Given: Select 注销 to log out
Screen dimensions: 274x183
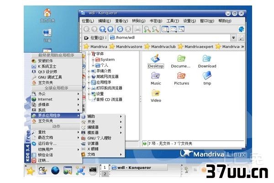Looking at the screenshot, I should click(56, 161).
